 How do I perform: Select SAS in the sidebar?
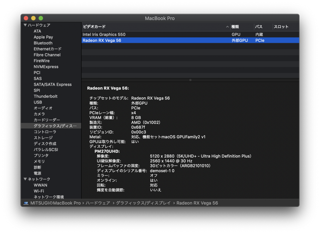(37, 79)
